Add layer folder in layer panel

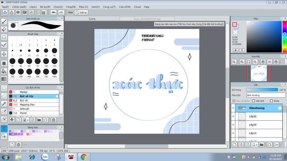pyautogui.click(x=261, y=145)
